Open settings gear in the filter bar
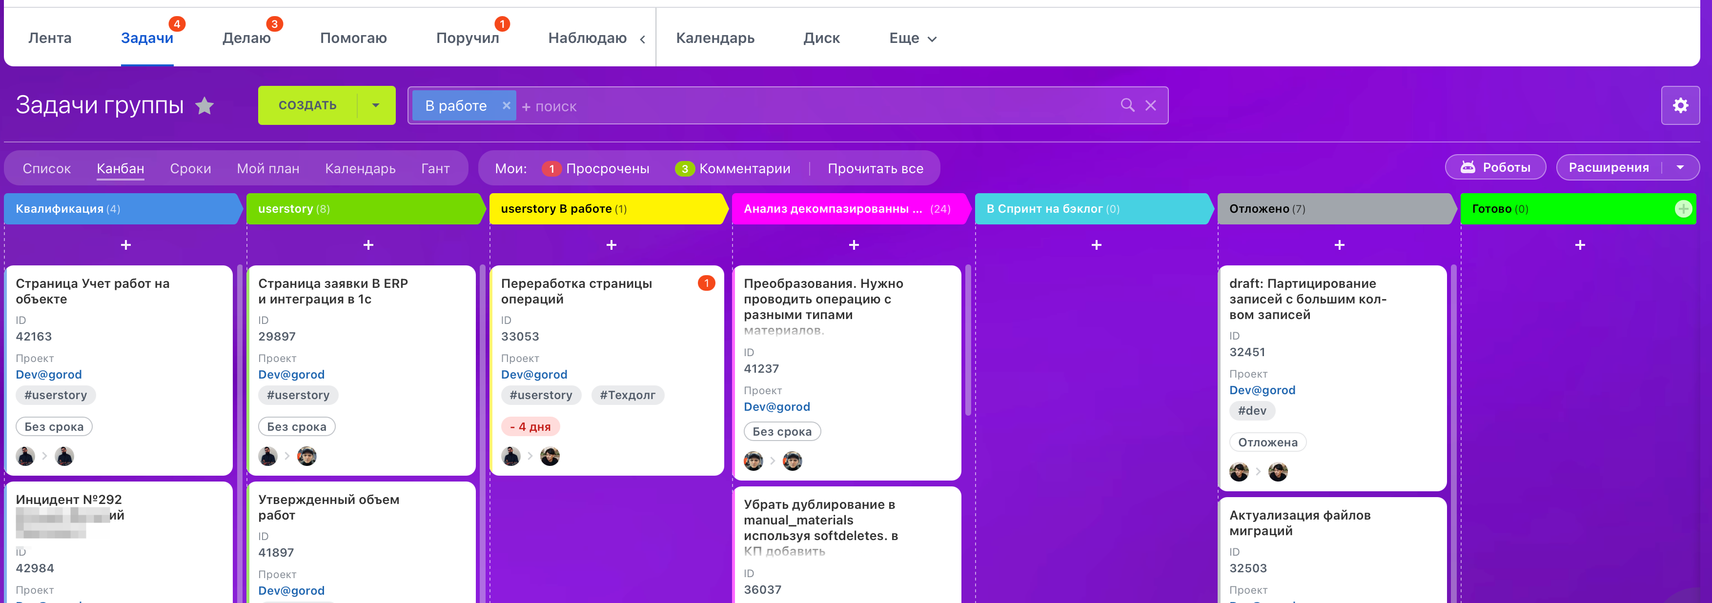1712x603 pixels. 1680,105
